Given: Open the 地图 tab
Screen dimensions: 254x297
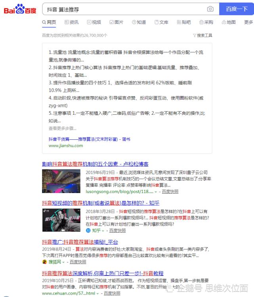Looking at the screenshot, I should 229,22.
